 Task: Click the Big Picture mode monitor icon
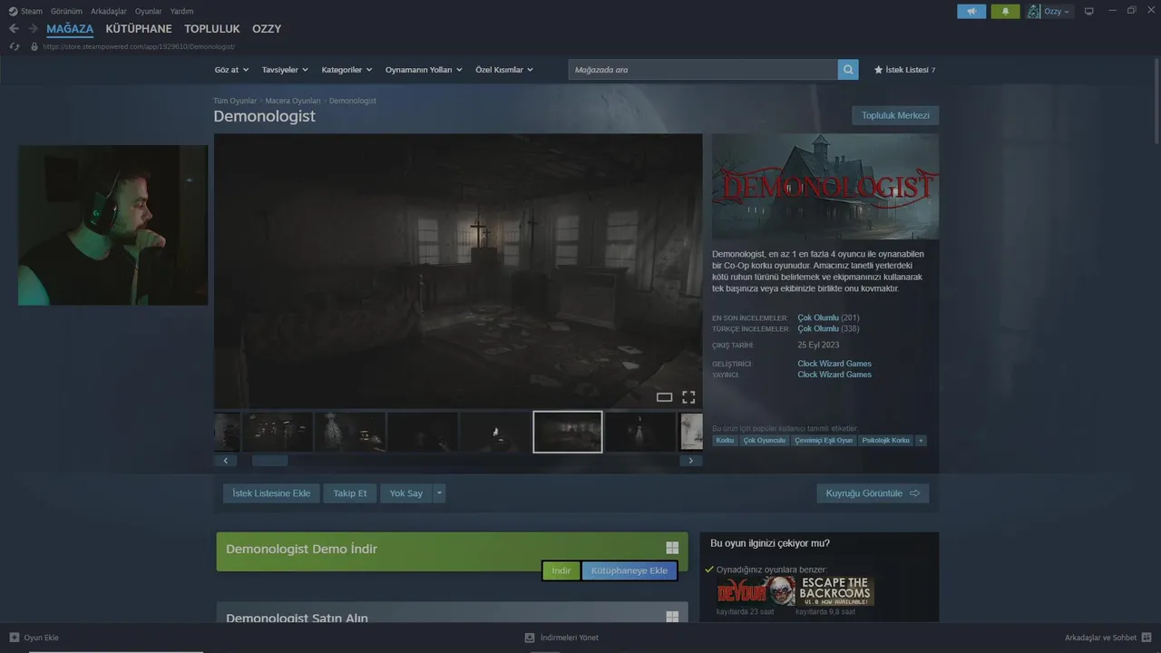coord(1089,12)
